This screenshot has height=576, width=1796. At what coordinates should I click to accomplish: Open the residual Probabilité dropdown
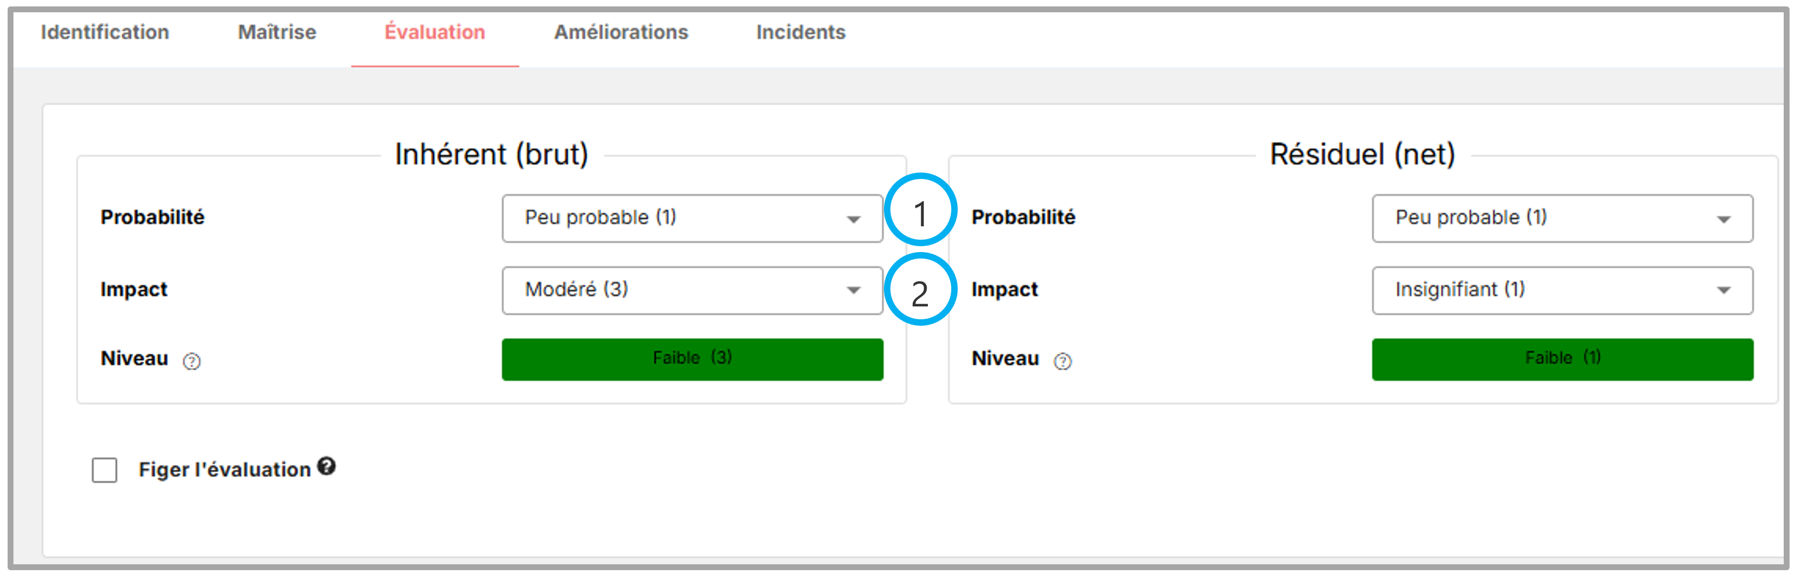tap(1562, 219)
